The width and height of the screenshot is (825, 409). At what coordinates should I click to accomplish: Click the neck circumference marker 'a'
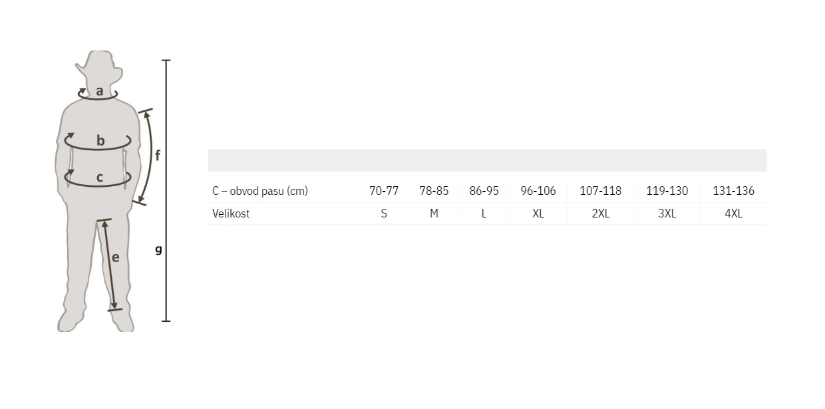pos(99,92)
